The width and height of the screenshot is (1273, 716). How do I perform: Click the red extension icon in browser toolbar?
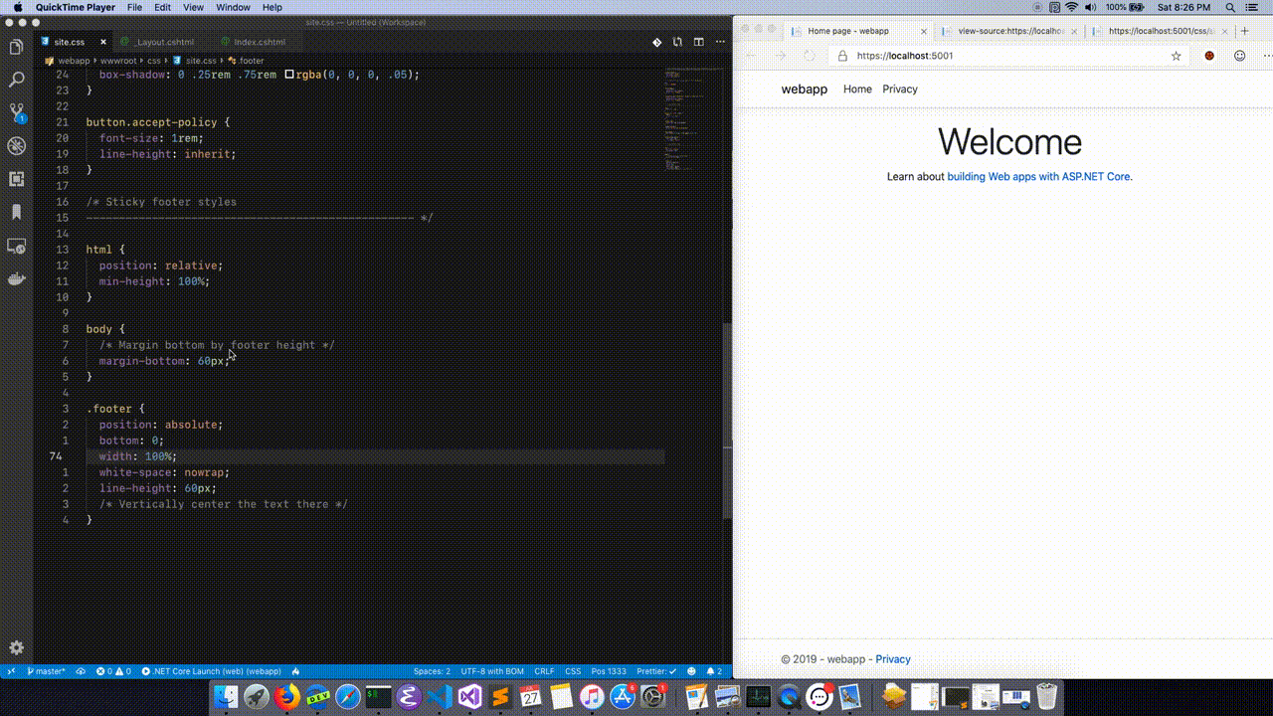[x=1209, y=56]
